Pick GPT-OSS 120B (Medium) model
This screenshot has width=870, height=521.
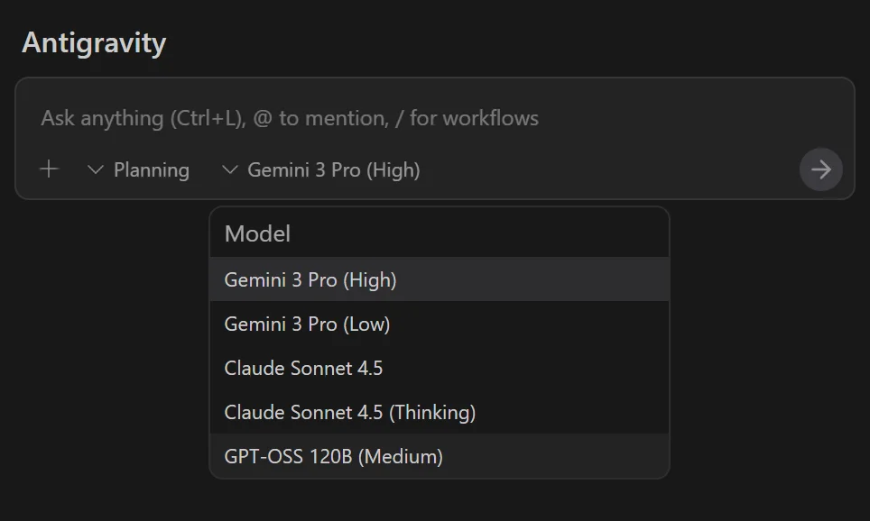[x=334, y=456]
